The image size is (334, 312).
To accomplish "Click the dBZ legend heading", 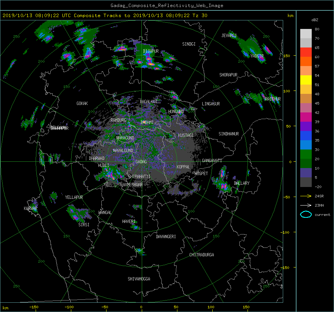I will tap(315, 20).
